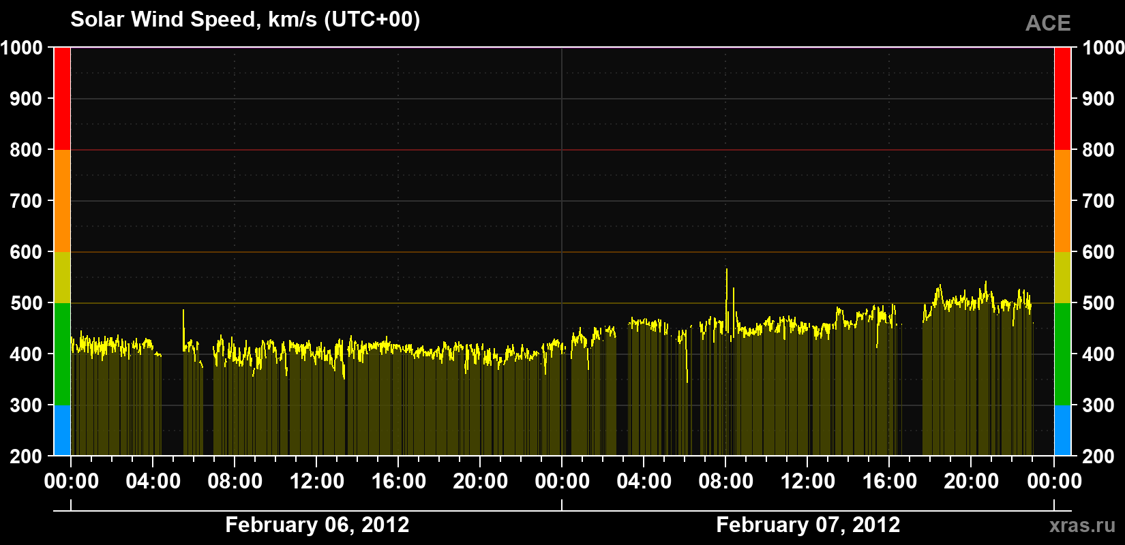Image resolution: width=1125 pixels, height=545 pixels.
Task: Click the 12:00 time label under February 06
Action: tap(317, 482)
